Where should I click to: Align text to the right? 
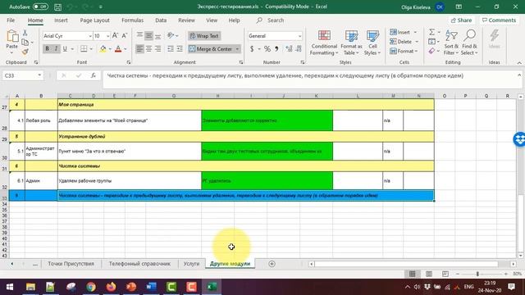(157, 49)
